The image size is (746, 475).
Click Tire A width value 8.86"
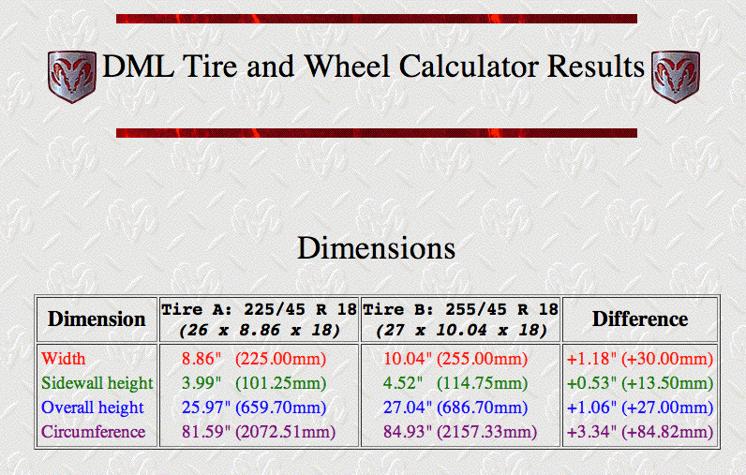(x=204, y=359)
